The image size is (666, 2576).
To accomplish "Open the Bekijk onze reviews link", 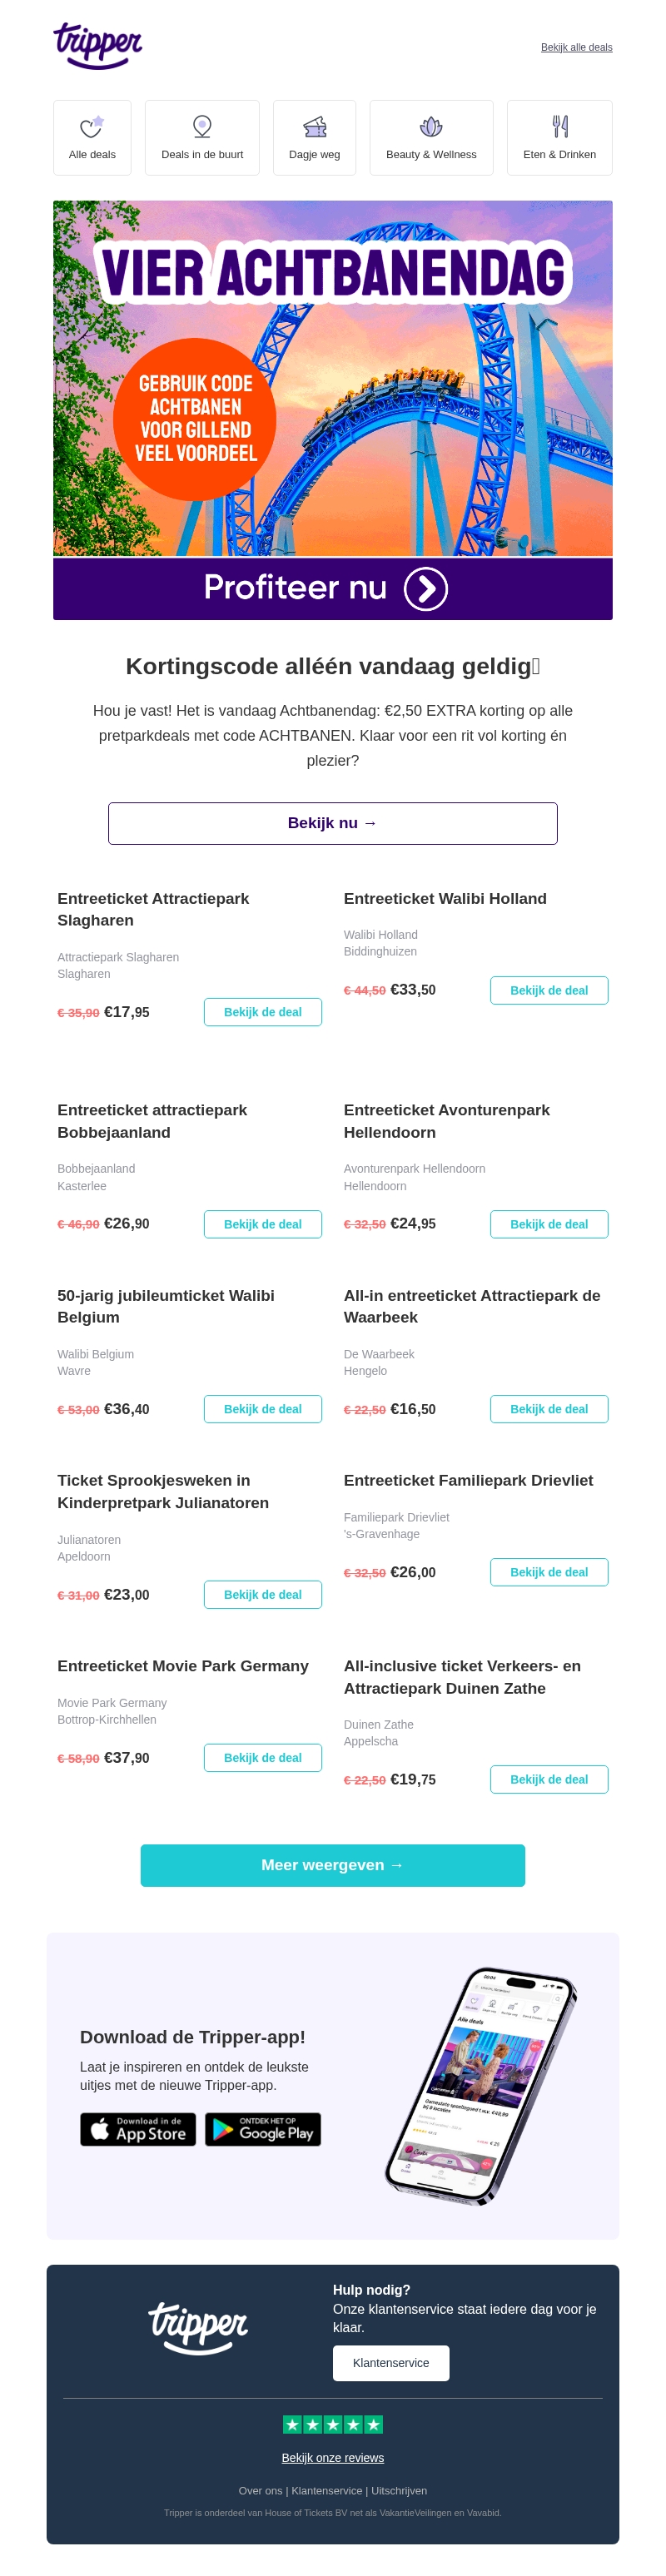I will pos(333,2457).
